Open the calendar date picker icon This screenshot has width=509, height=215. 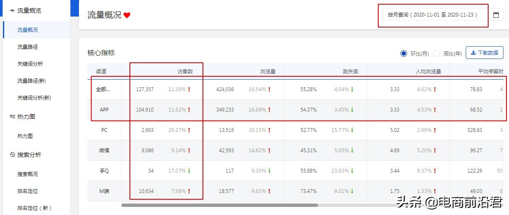[x=496, y=15]
